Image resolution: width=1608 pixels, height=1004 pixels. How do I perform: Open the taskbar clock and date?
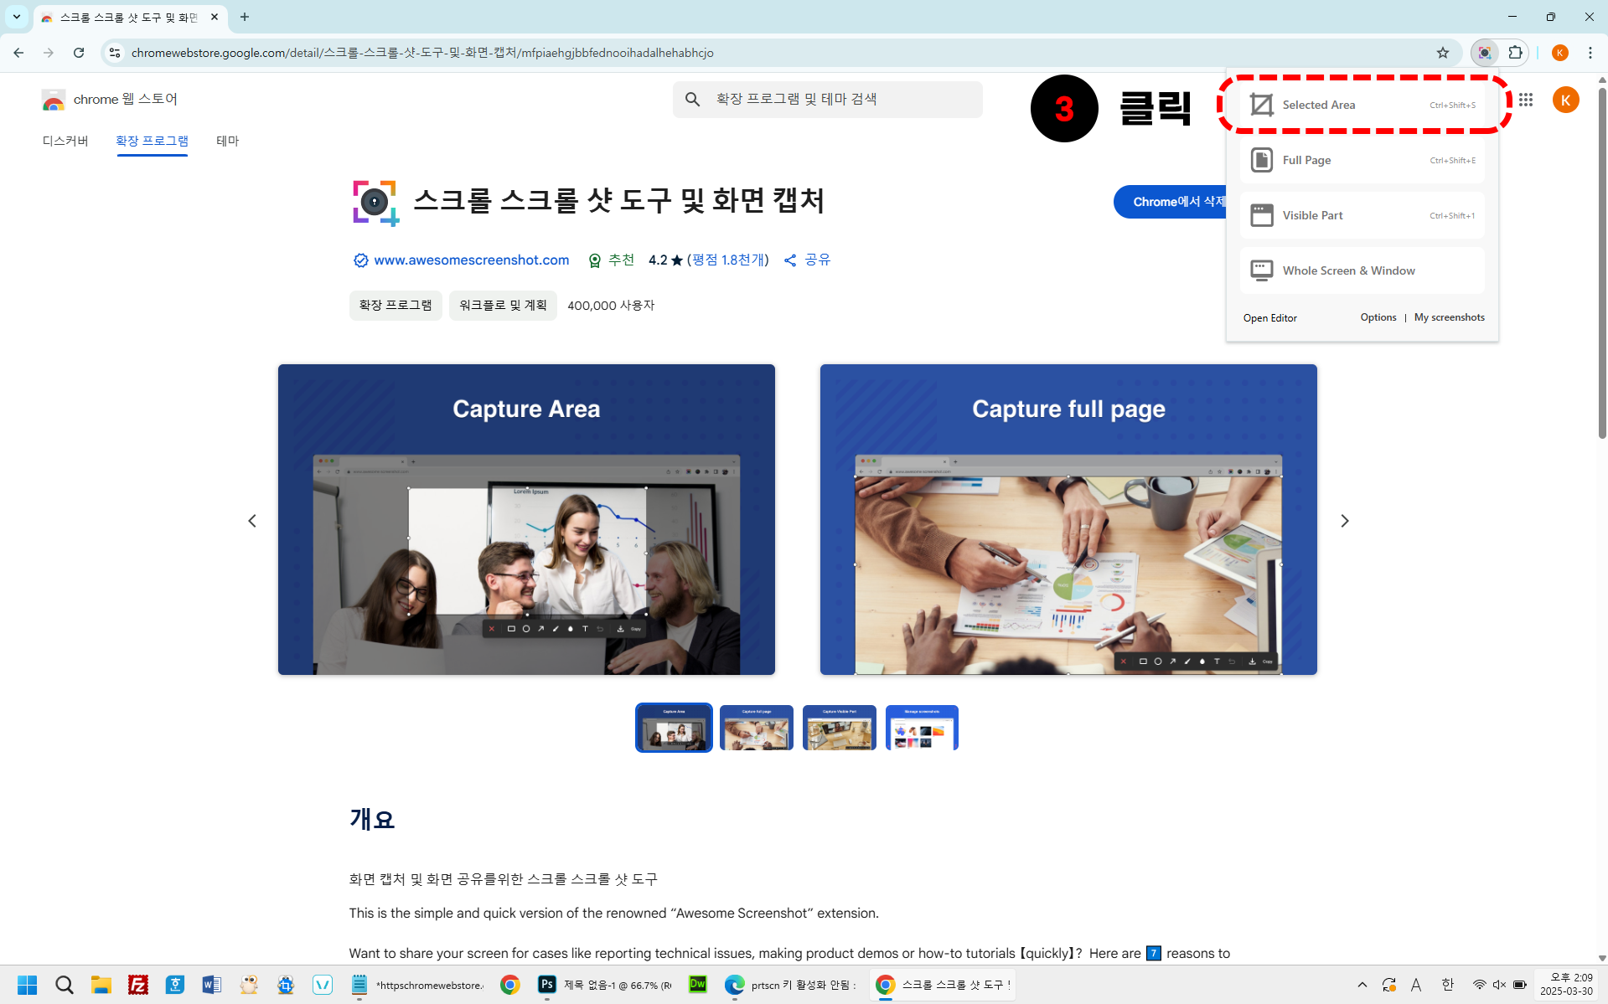click(x=1566, y=985)
